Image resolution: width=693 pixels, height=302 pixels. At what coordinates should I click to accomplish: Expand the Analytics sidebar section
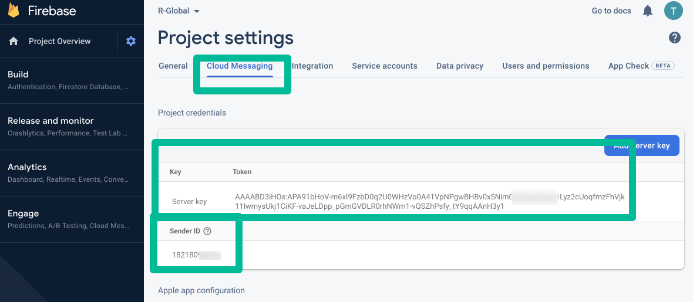[72, 173]
